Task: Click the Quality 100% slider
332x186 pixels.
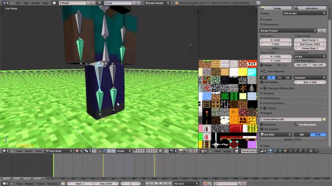Action: pos(293,139)
